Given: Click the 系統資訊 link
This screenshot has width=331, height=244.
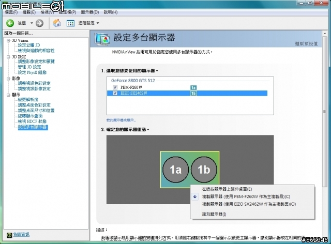Looking at the screenshot, I should pyautogui.click(x=21, y=235).
